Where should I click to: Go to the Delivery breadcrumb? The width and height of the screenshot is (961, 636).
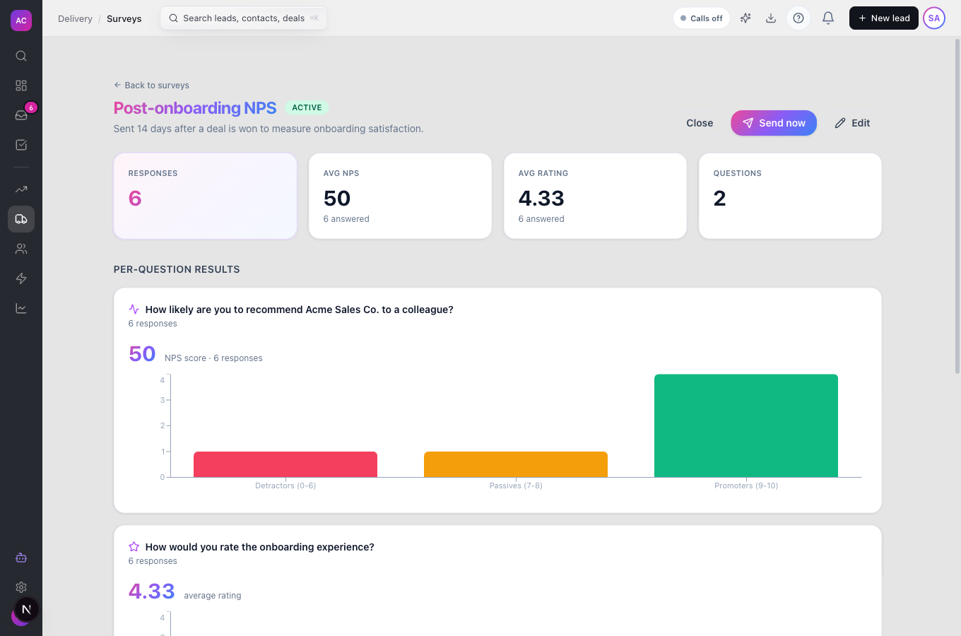pos(75,18)
